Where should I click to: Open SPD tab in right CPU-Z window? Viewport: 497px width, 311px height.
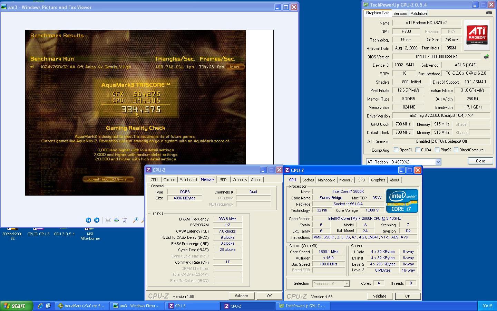pos(361,180)
